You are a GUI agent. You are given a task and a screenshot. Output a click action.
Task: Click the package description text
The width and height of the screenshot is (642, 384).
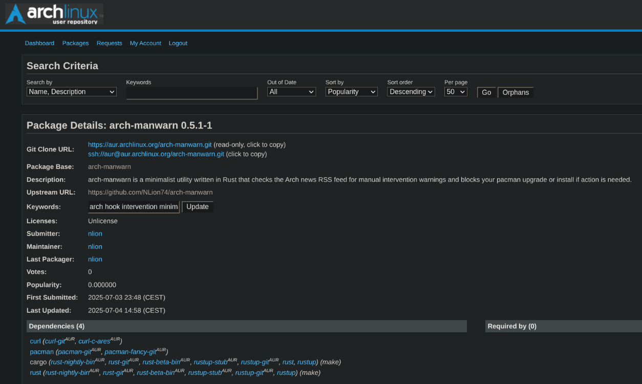point(360,180)
